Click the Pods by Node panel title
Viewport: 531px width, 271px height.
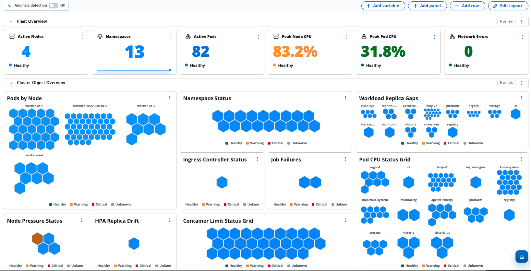tap(24, 98)
